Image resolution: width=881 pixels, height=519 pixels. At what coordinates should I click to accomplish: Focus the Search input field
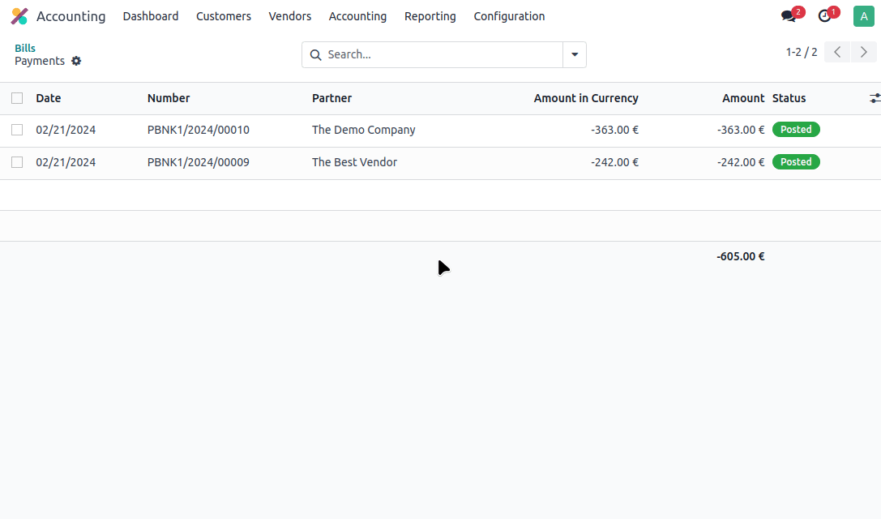pos(442,55)
